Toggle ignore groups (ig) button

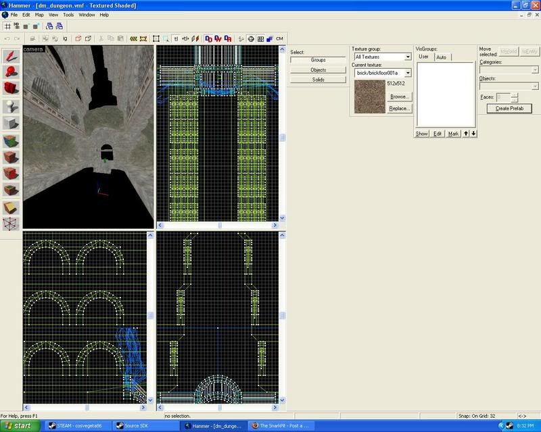click(64, 38)
